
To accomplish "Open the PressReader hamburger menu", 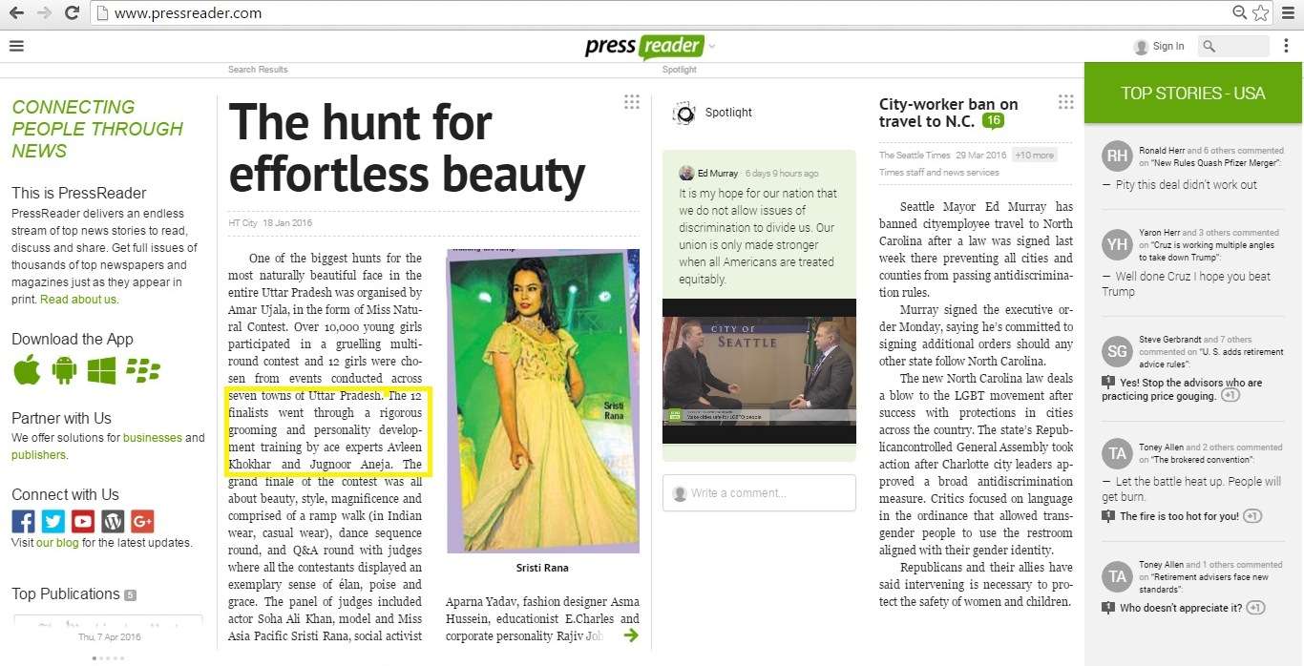I will click(x=16, y=46).
